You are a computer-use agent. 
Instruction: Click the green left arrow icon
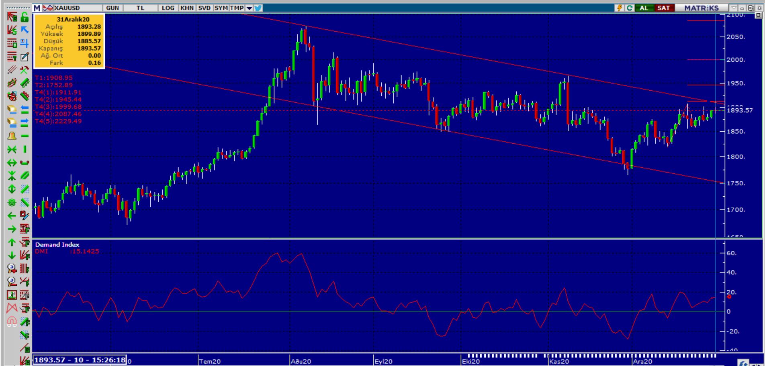(12, 216)
